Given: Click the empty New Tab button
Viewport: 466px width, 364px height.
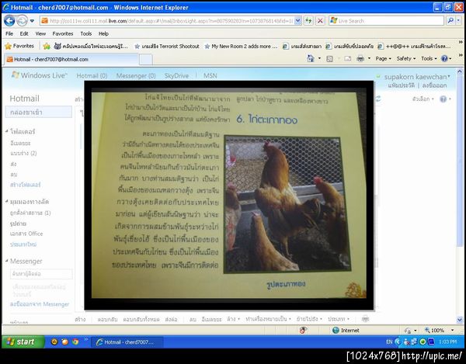Looking at the screenshot, I should pyautogui.click(x=146, y=60).
